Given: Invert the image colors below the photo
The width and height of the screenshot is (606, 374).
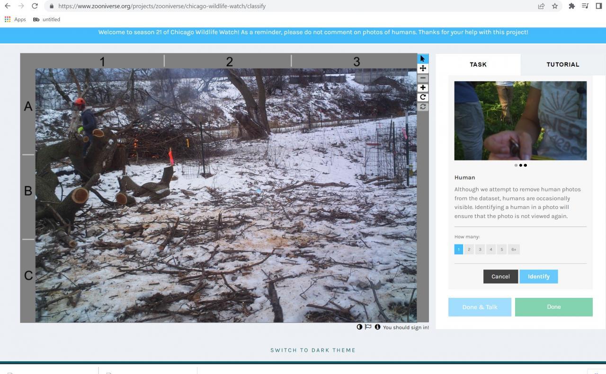Looking at the screenshot, I should tap(359, 327).
